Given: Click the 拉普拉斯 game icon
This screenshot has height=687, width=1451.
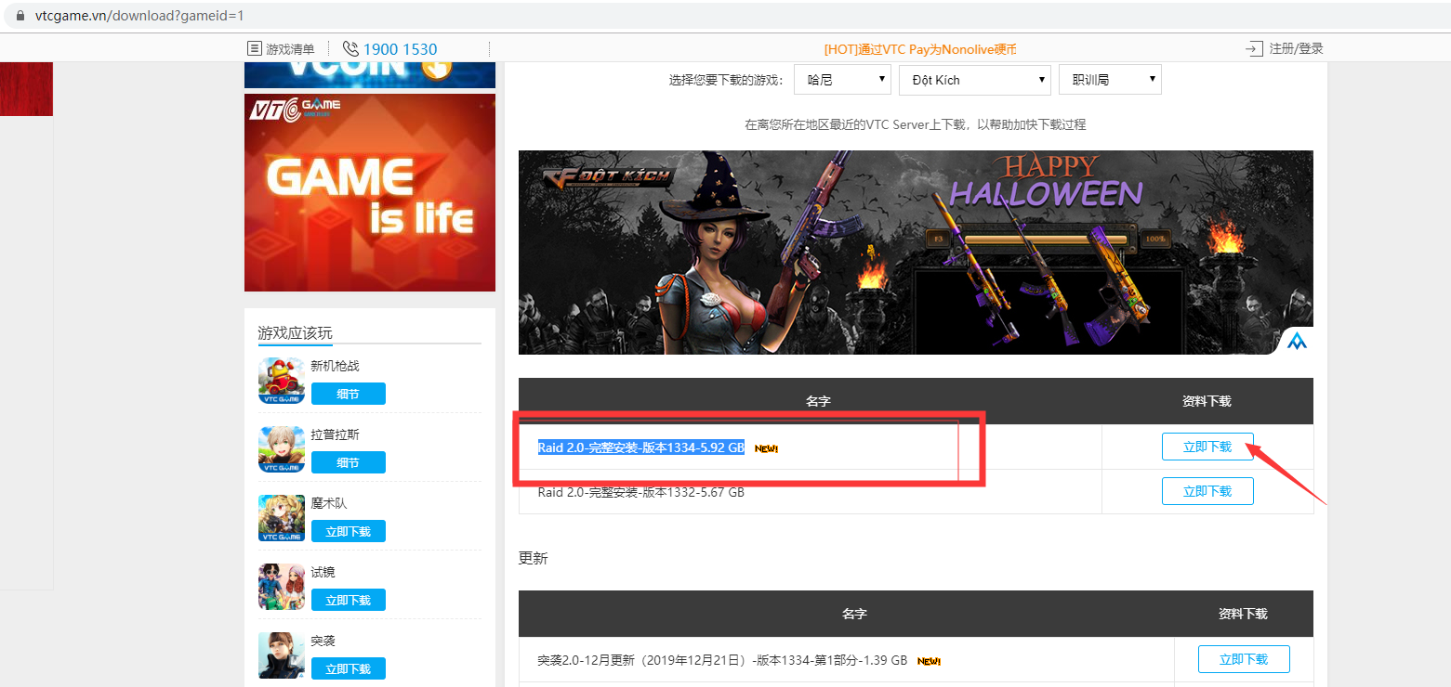Looking at the screenshot, I should [x=282, y=449].
